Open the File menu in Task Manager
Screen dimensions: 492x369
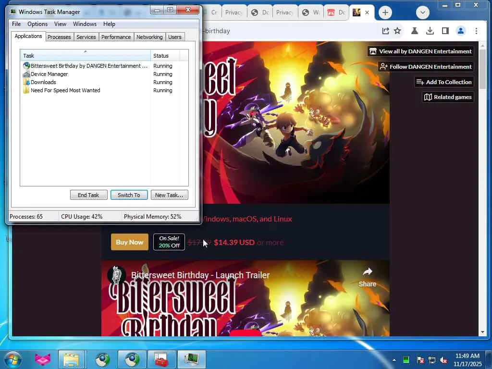[x=16, y=24]
